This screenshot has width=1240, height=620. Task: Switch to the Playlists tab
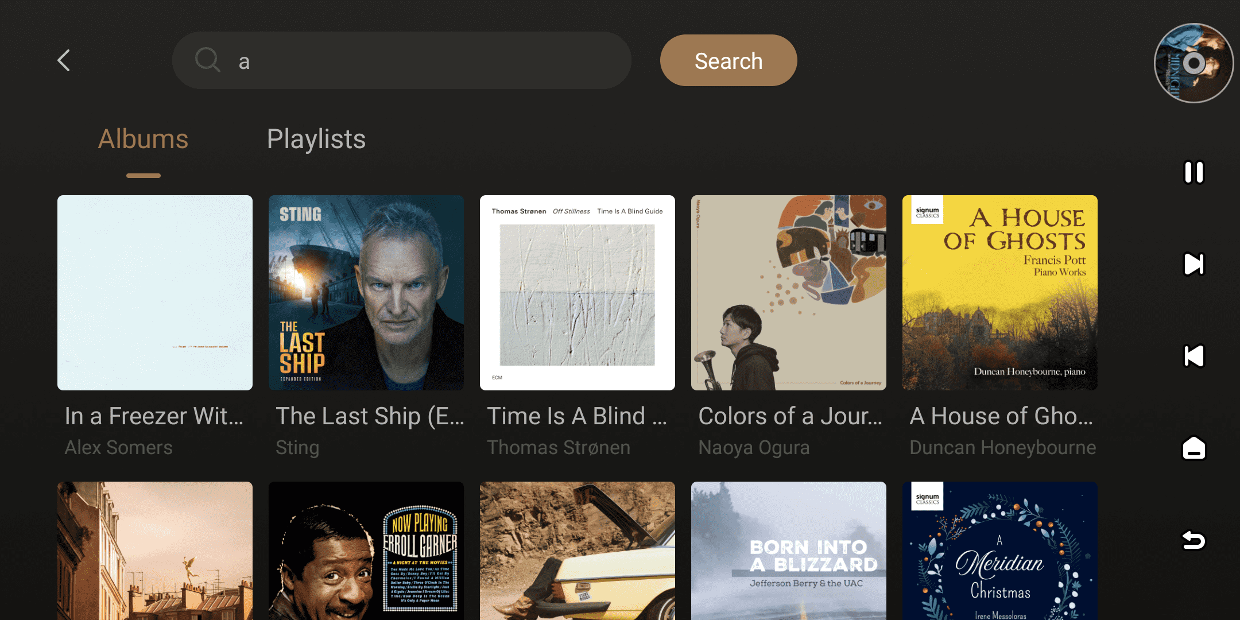point(316,139)
